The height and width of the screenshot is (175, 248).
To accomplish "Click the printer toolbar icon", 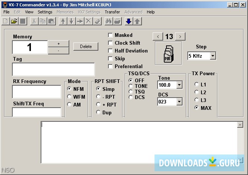I will 117,21.
